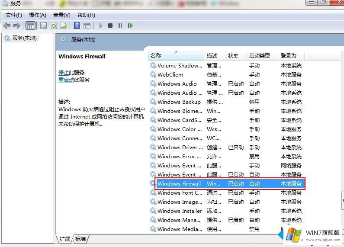The image size is (344, 247).
Task: Click the Pause Service icon
Action: (x=120, y=26)
